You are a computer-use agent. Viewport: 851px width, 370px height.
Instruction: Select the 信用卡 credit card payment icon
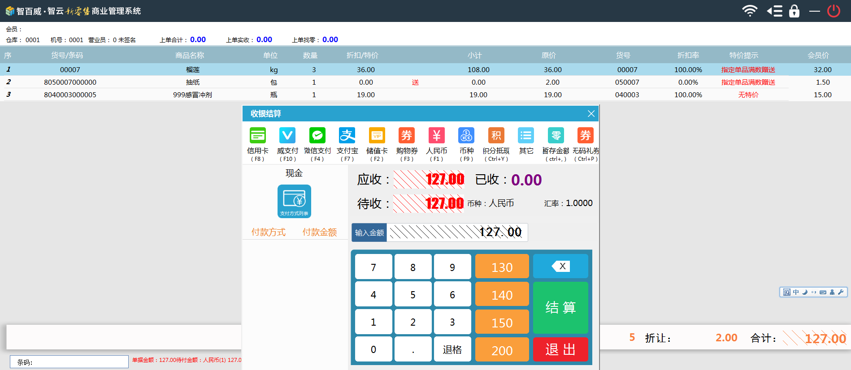coord(257,136)
